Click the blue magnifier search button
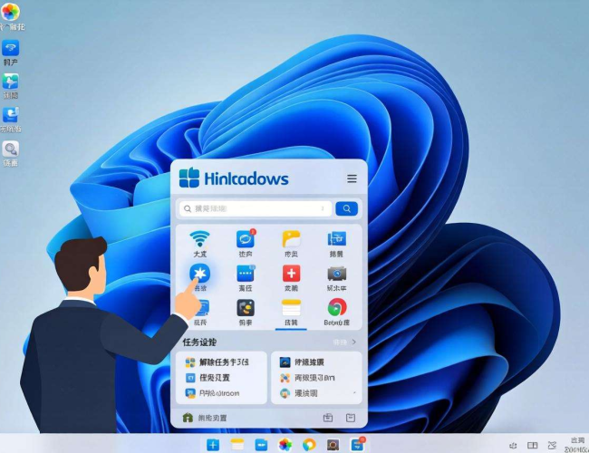Viewport: 589px width, 453px height. coord(346,208)
